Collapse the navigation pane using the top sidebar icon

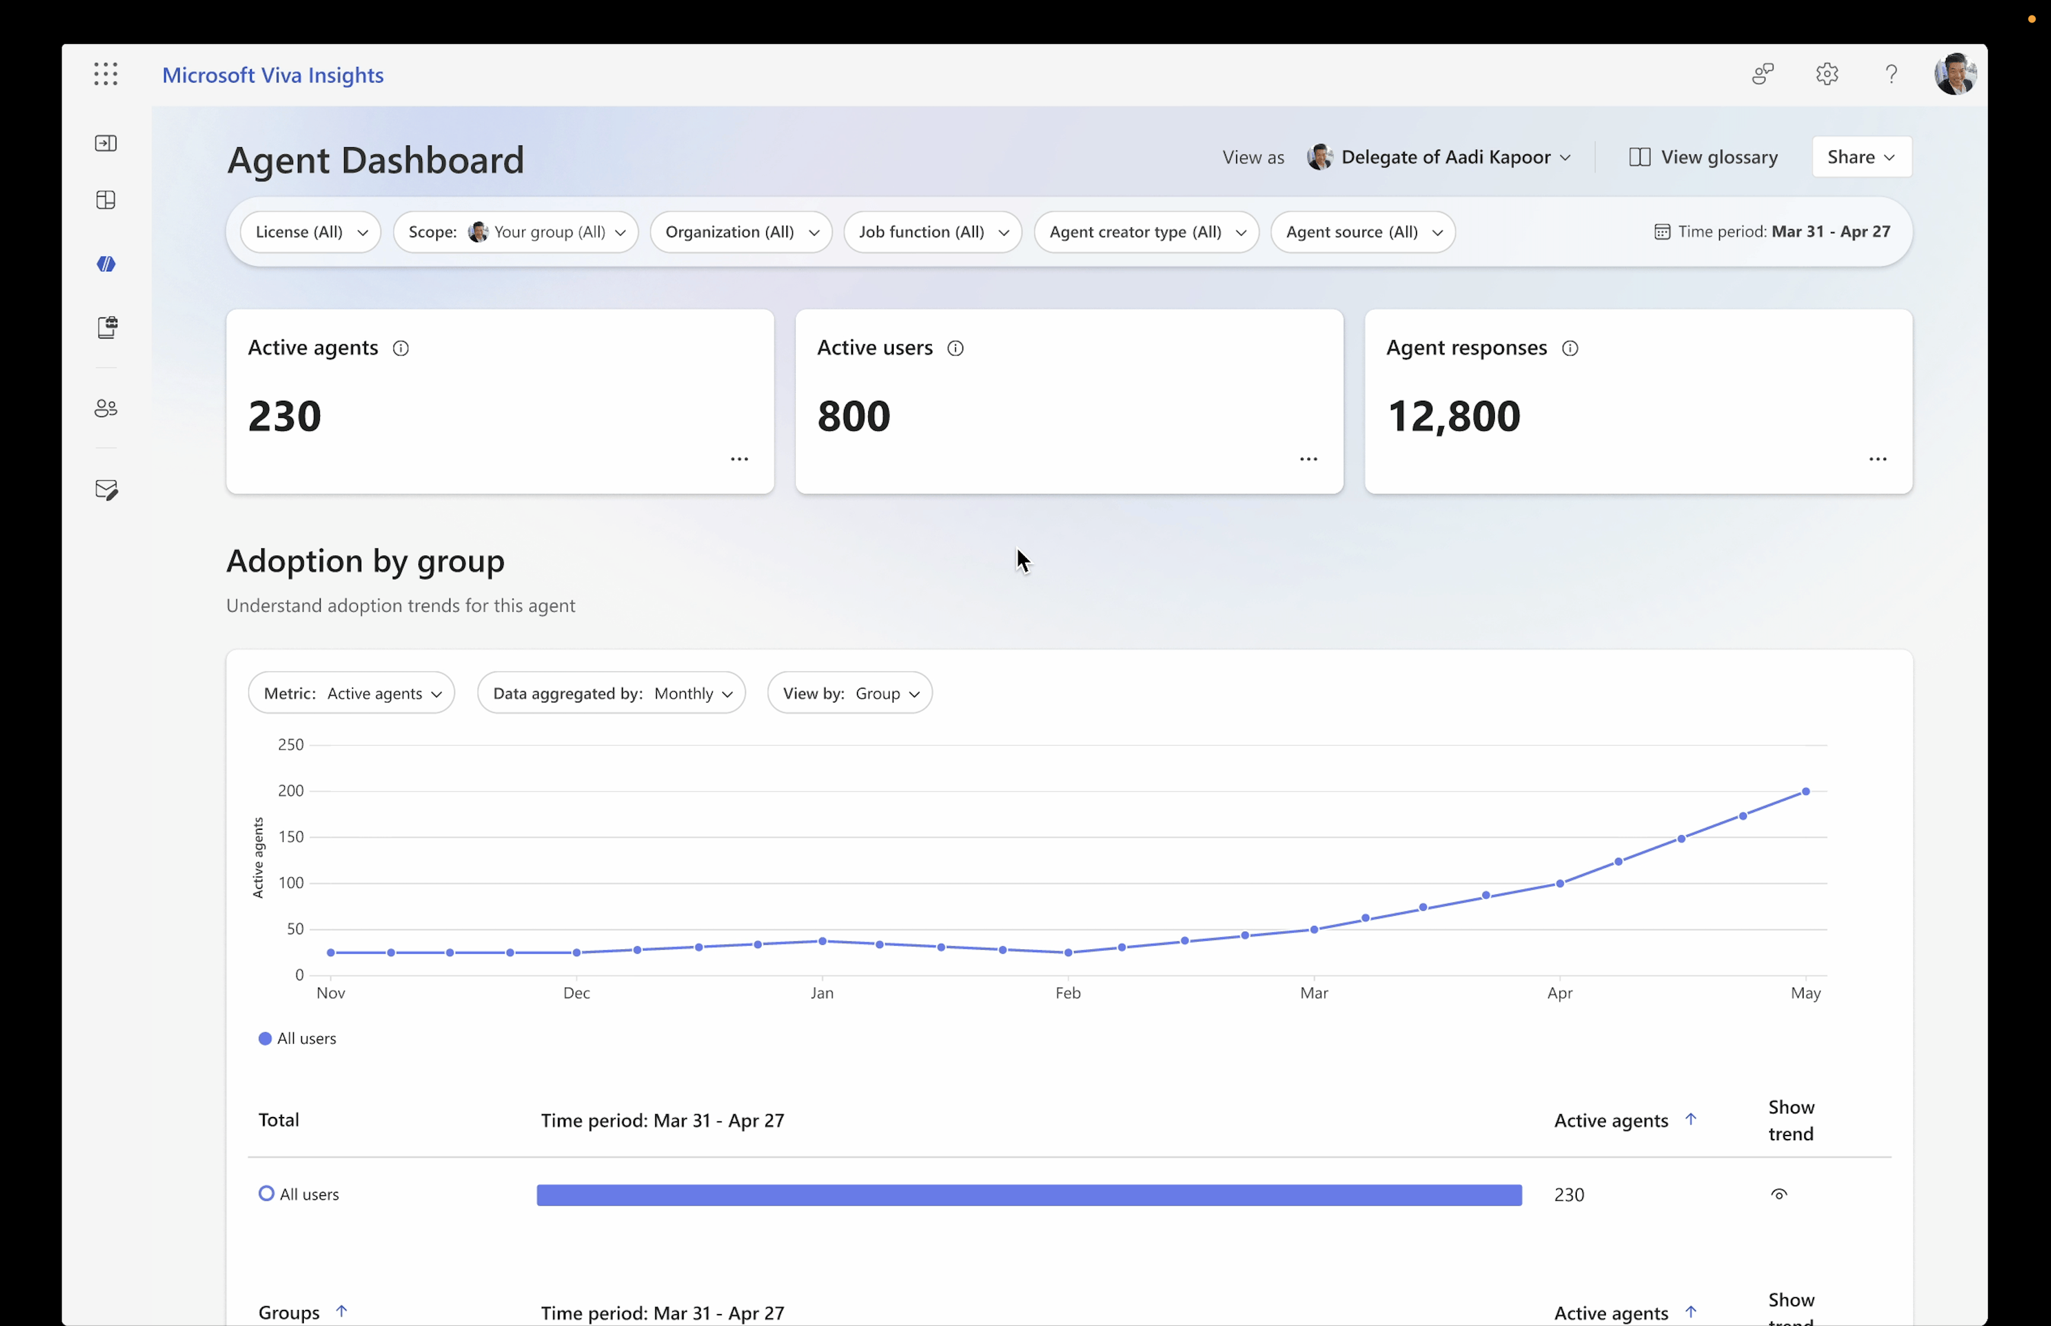[x=106, y=143]
